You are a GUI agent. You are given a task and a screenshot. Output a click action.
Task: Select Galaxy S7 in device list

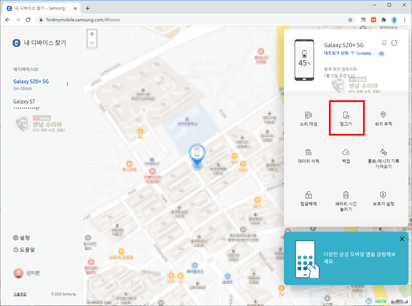(x=26, y=105)
